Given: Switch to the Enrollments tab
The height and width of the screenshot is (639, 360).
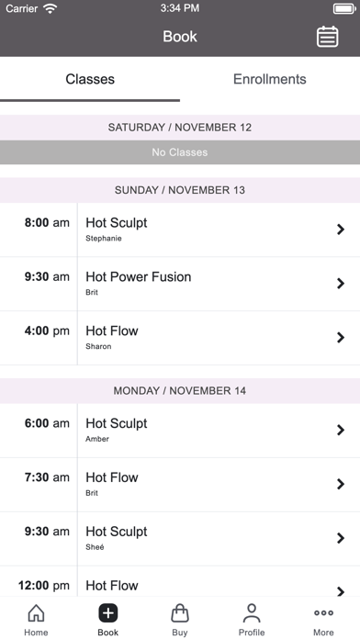Looking at the screenshot, I should tap(270, 79).
